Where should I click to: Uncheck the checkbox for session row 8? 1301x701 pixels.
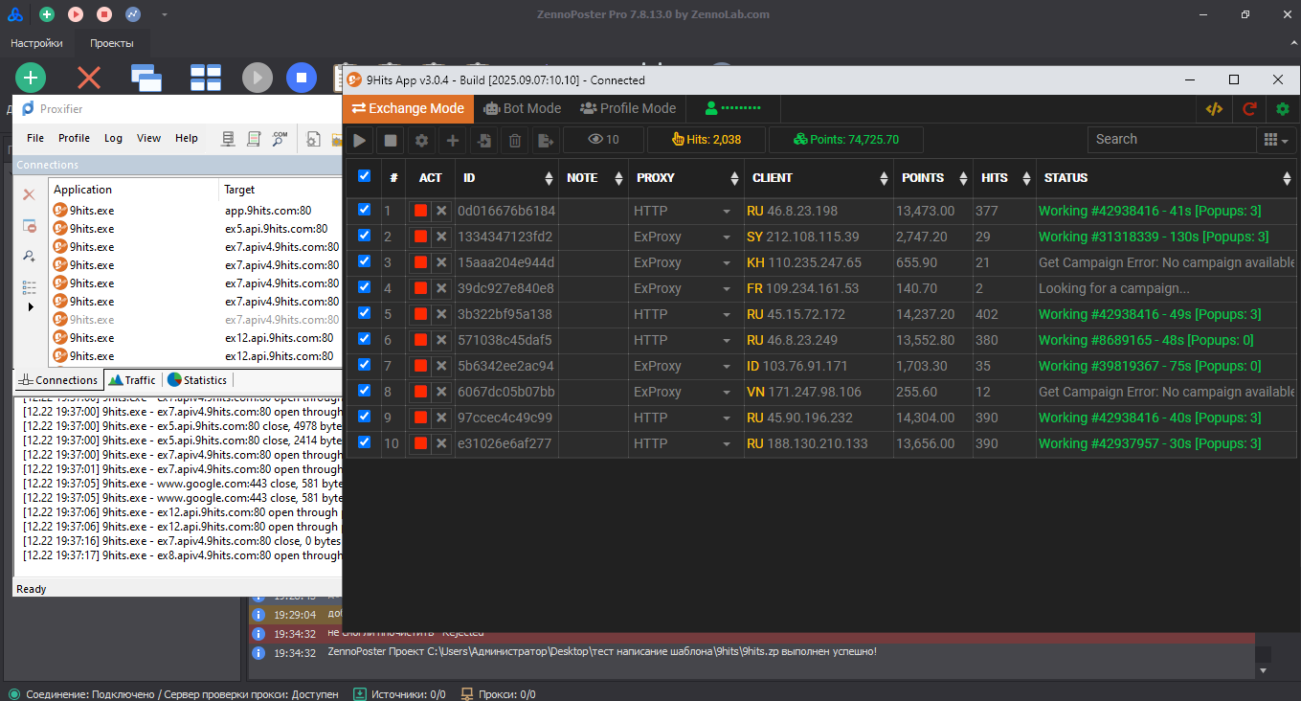(x=364, y=391)
